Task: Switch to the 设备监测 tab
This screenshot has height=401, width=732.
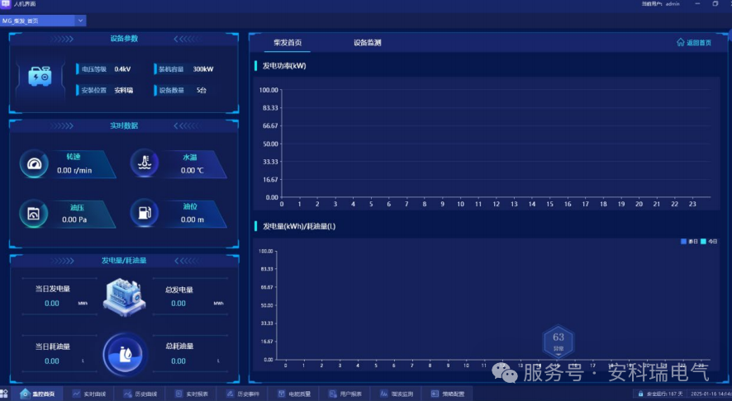Action: point(367,42)
